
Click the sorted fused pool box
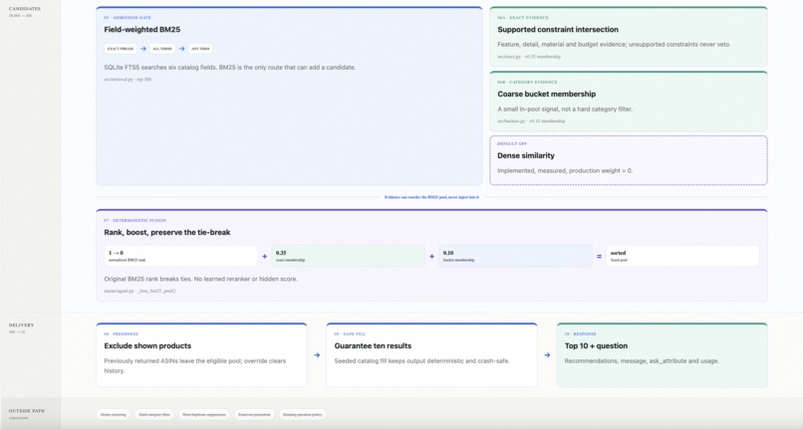coord(682,256)
